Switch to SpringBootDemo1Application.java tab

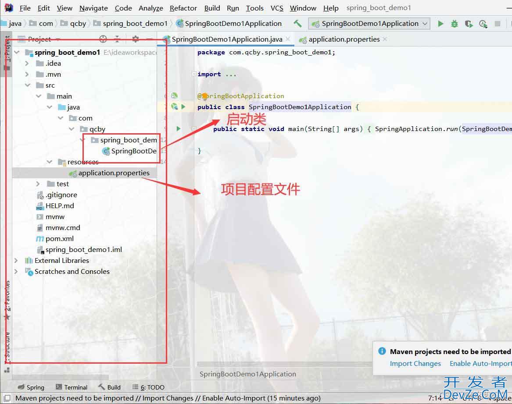tap(227, 39)
